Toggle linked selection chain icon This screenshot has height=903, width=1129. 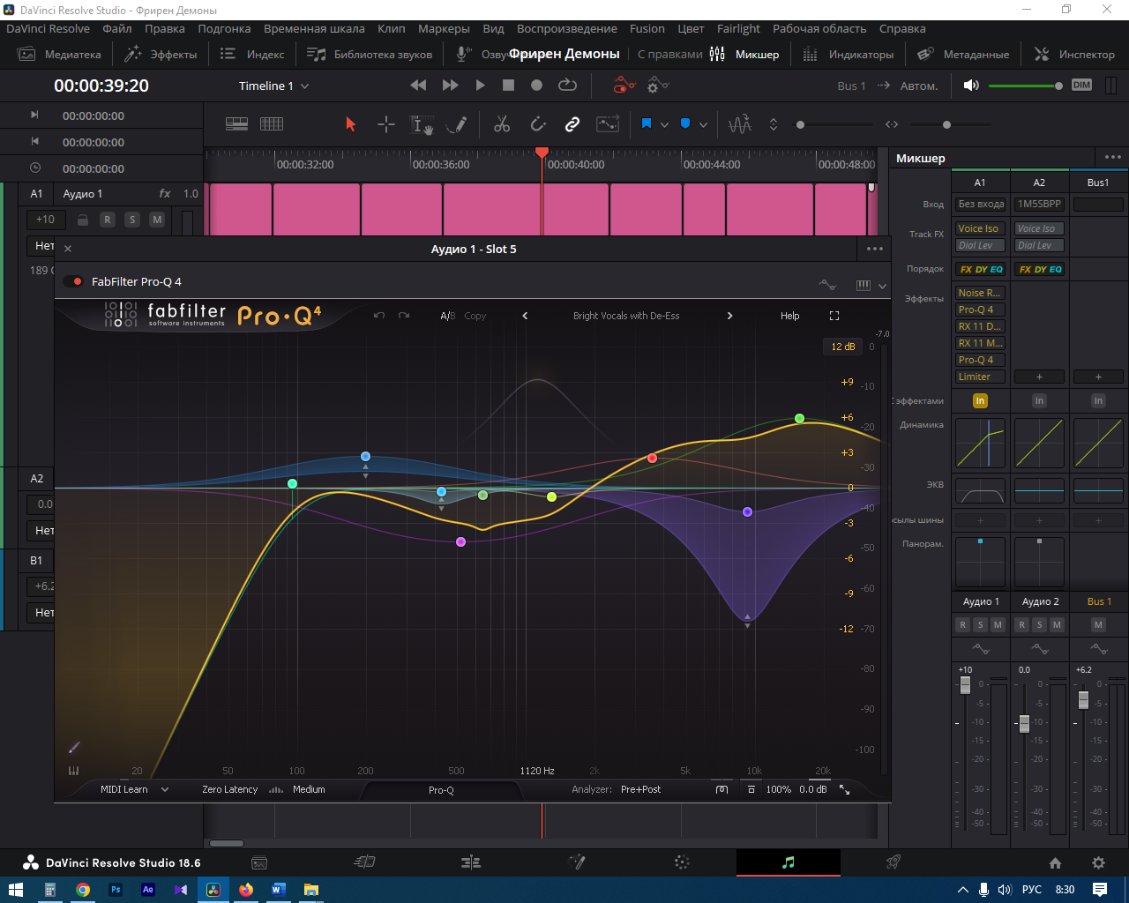click(x=572, y=124)
